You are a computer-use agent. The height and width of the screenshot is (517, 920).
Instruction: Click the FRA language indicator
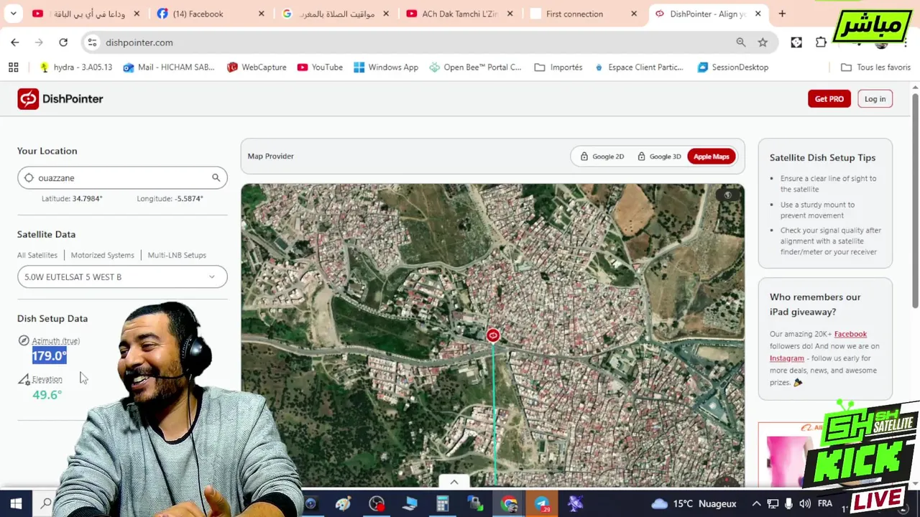click(824, 504)
